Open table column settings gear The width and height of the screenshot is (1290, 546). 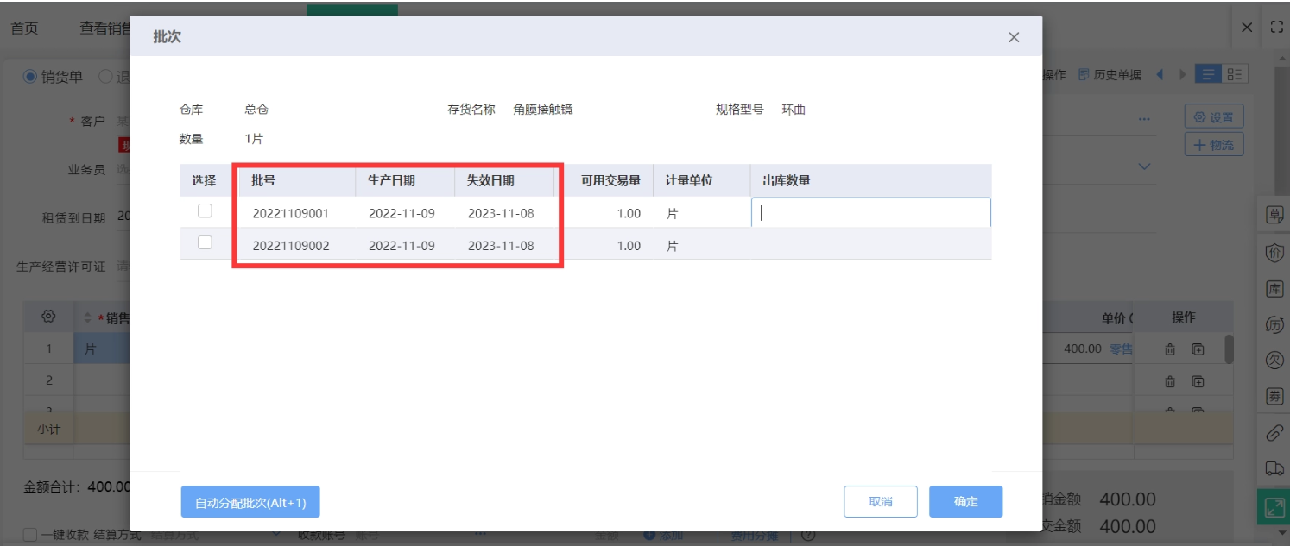48,317
